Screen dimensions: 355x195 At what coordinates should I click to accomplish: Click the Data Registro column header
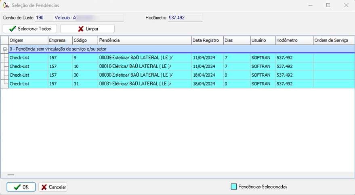(207, 40)
